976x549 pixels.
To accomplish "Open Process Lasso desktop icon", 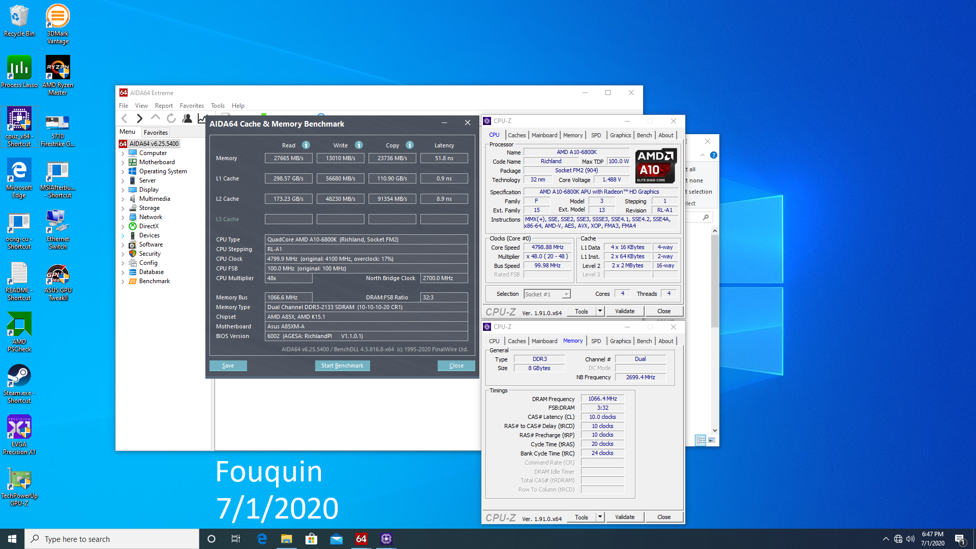I will click(19, 72).
